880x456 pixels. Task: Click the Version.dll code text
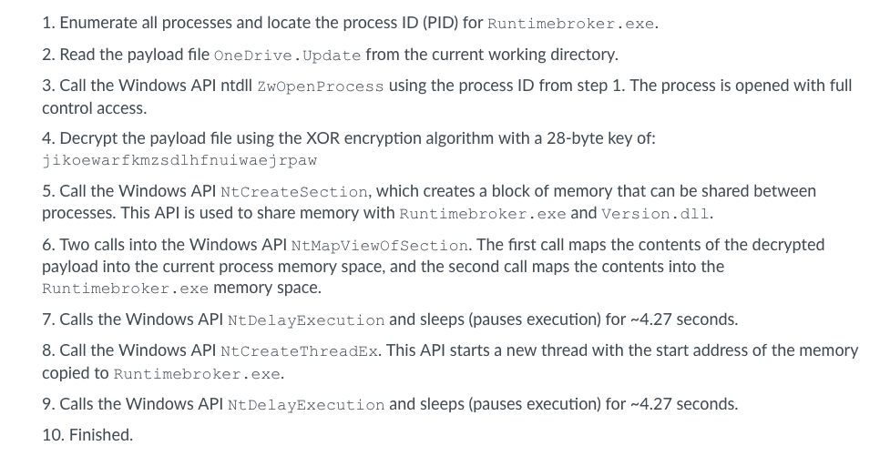click(655, 214)
